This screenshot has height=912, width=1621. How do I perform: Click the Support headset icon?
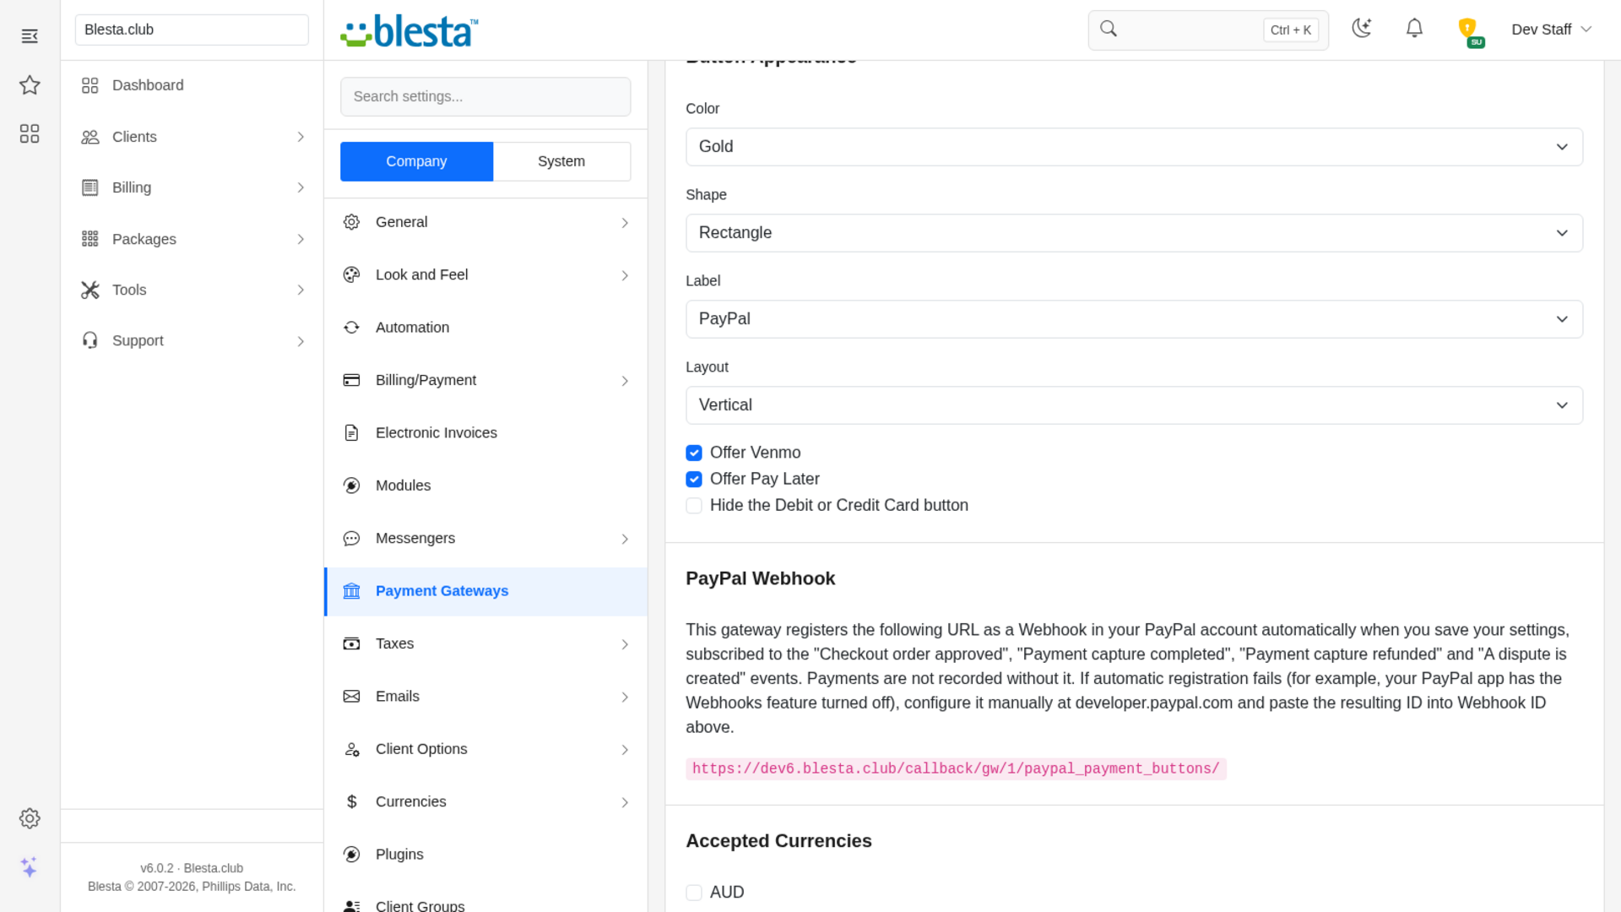90,340
